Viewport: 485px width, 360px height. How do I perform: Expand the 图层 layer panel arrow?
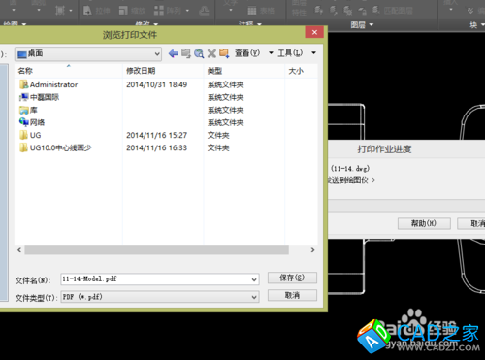click(x=371, y=24)
